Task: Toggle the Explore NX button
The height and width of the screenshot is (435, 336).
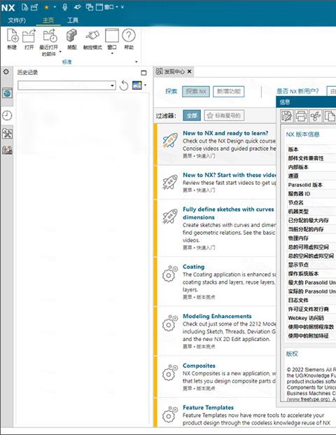Action: 196,92
